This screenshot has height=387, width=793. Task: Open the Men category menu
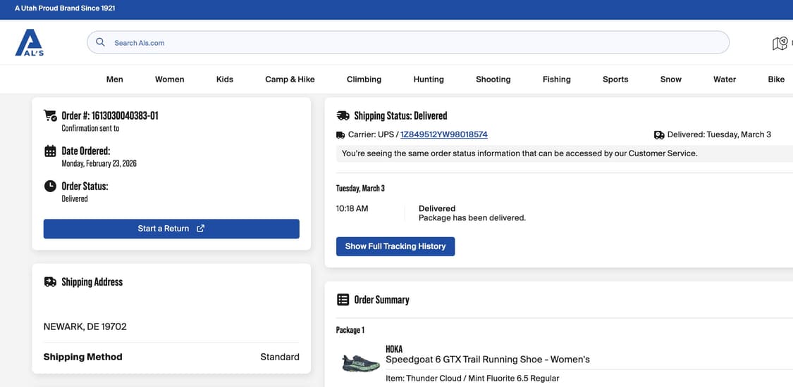pos(114,80)
